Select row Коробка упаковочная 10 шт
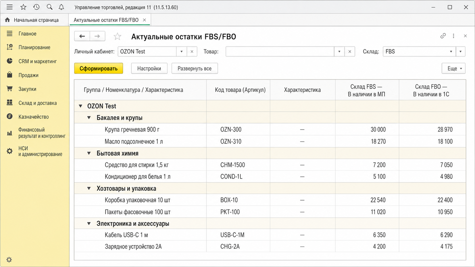Image resolution: width=475 pixels, height=267 pixels. pos(270,200)
